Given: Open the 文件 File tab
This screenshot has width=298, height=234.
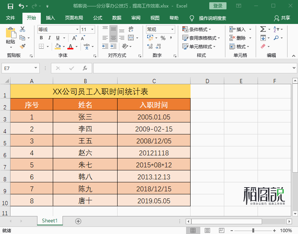Looking at the screenshot, I should click(10, 18).
